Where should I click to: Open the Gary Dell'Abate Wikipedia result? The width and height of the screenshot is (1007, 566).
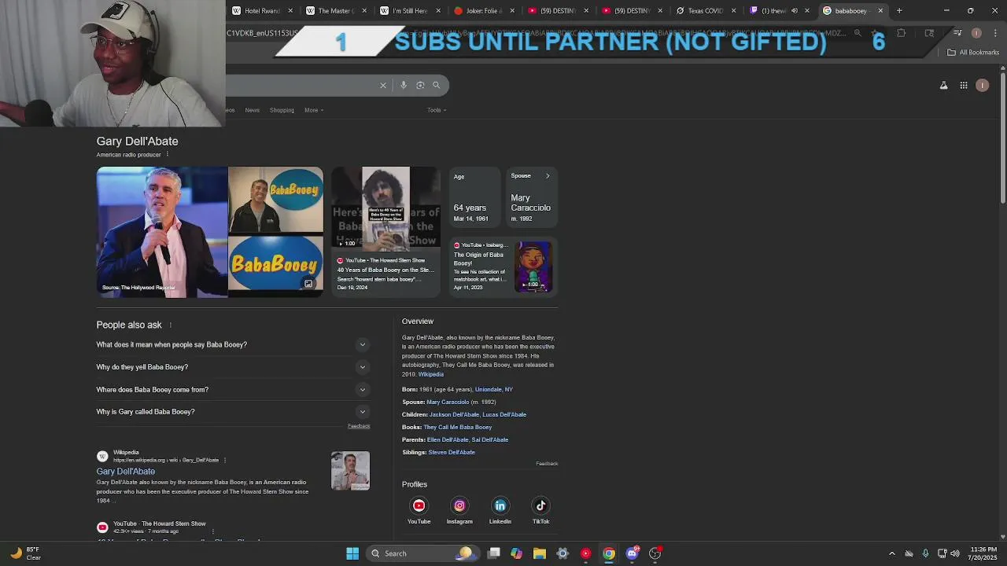pyautogui.click(x=126, y=471)
